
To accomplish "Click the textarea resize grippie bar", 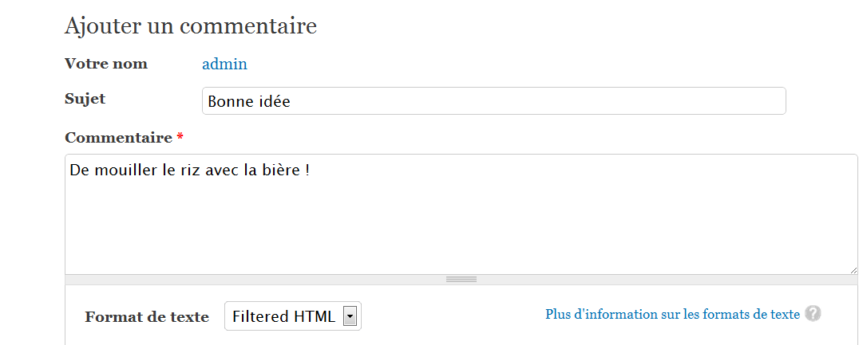I will click(x=461, y=280).
